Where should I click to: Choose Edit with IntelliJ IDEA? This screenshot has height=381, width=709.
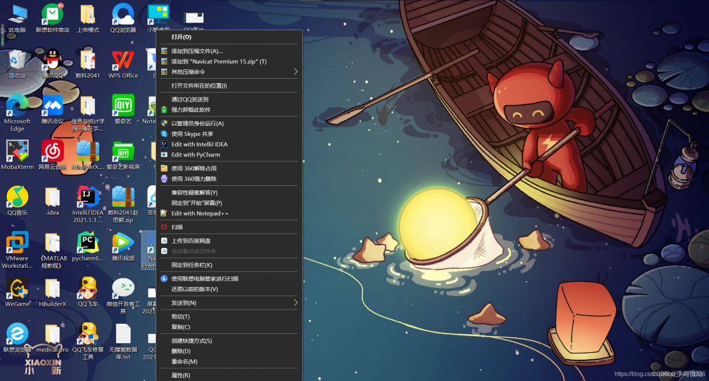tap(229, 144)
